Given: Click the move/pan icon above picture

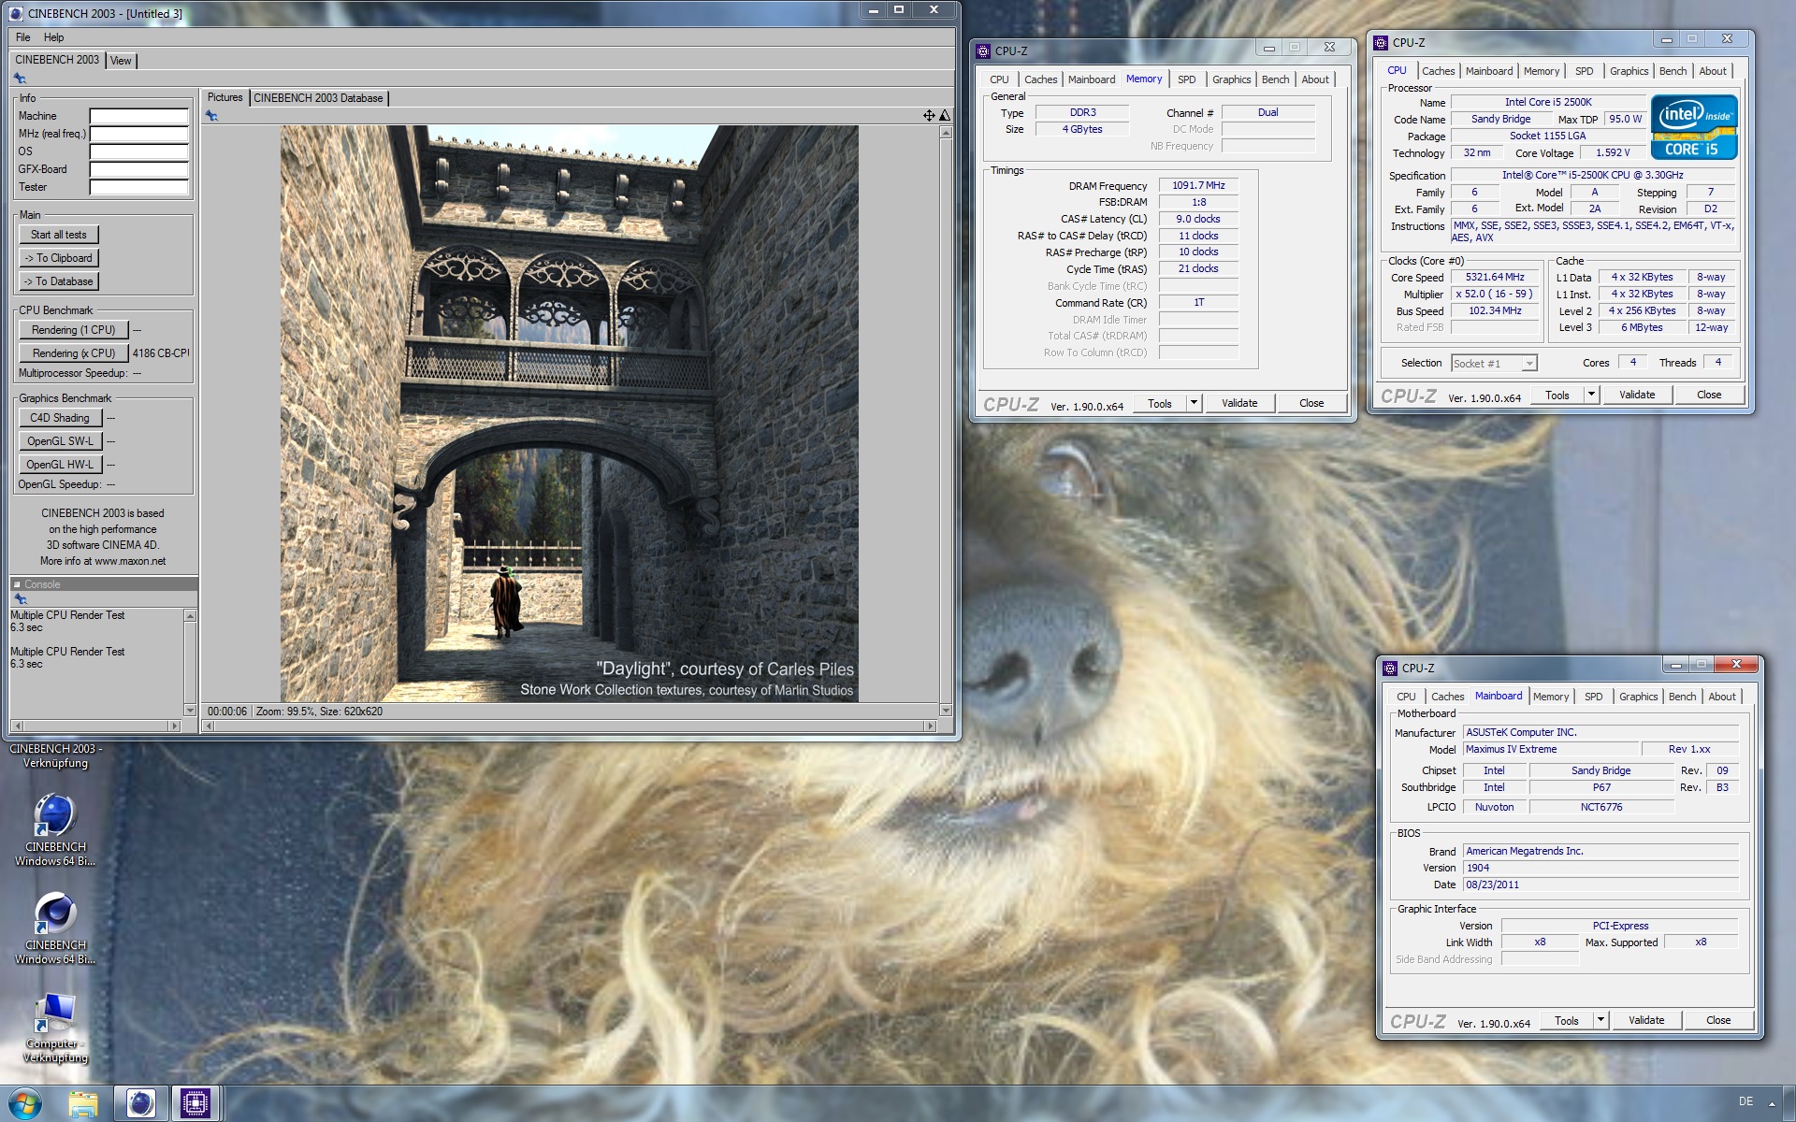Looking at the screenshot, I should (929, 115).
